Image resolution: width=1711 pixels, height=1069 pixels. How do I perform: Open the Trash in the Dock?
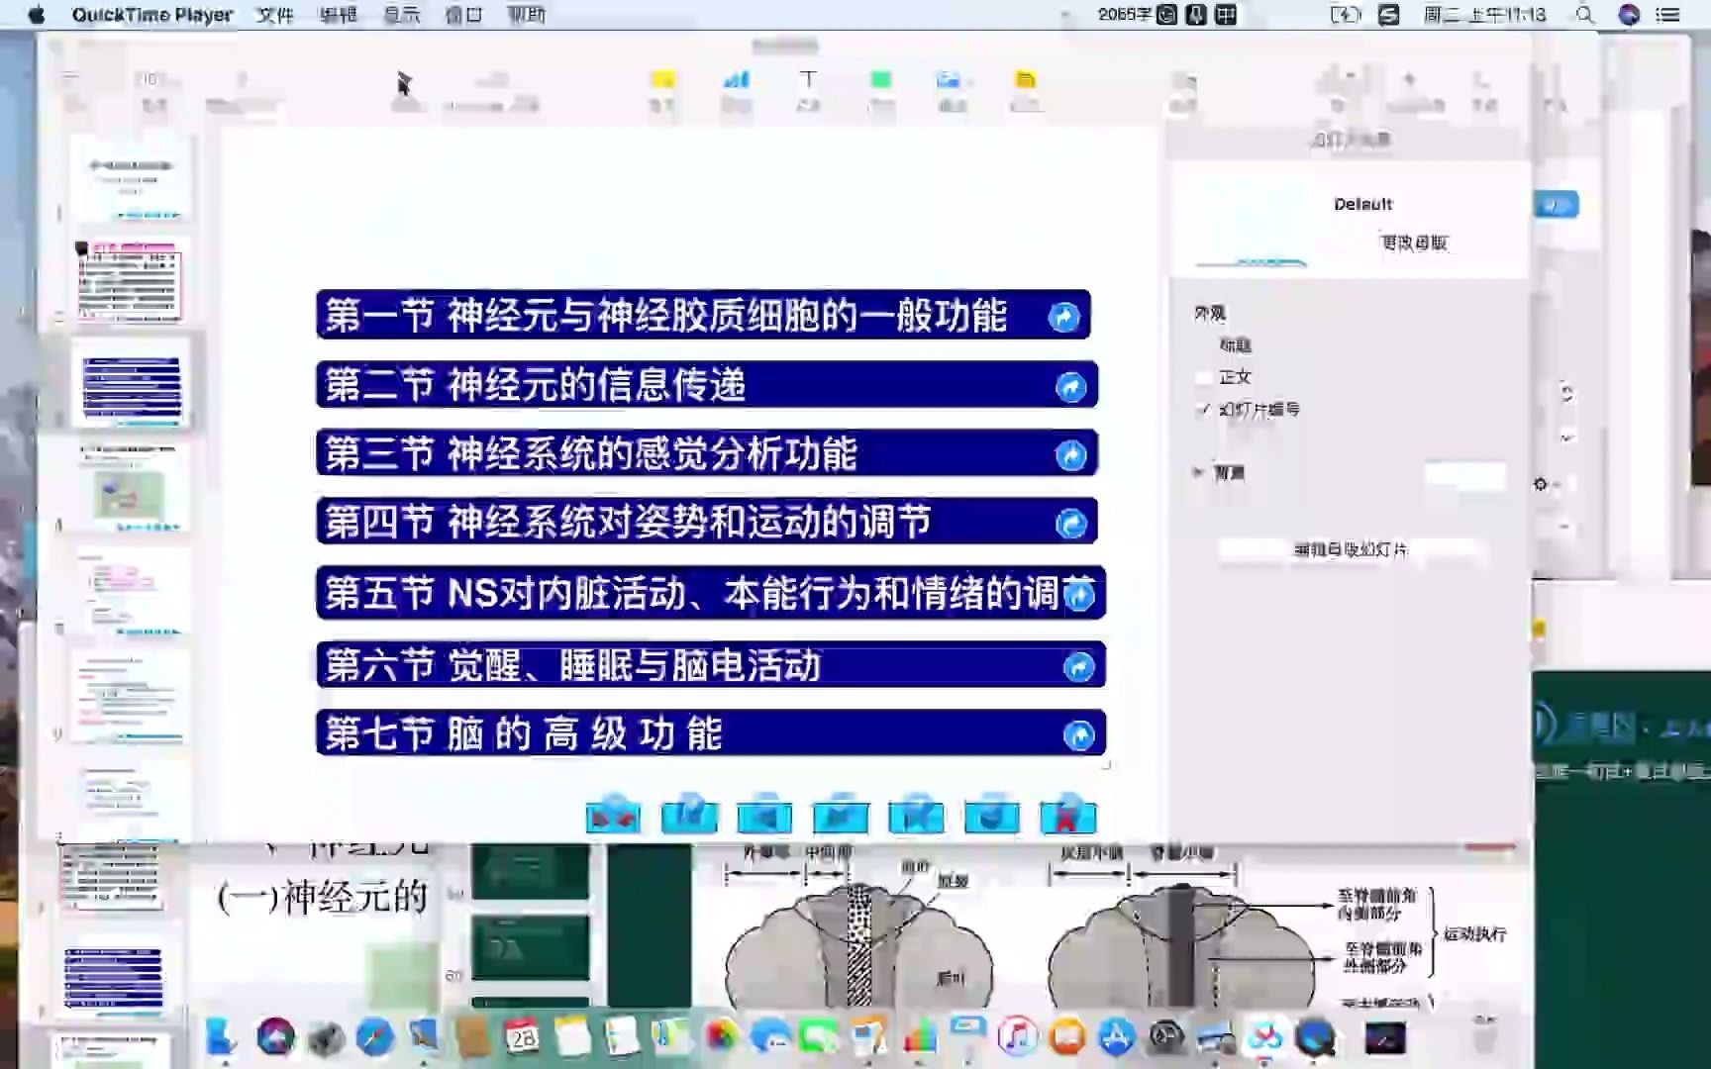coord(1483,1035)
